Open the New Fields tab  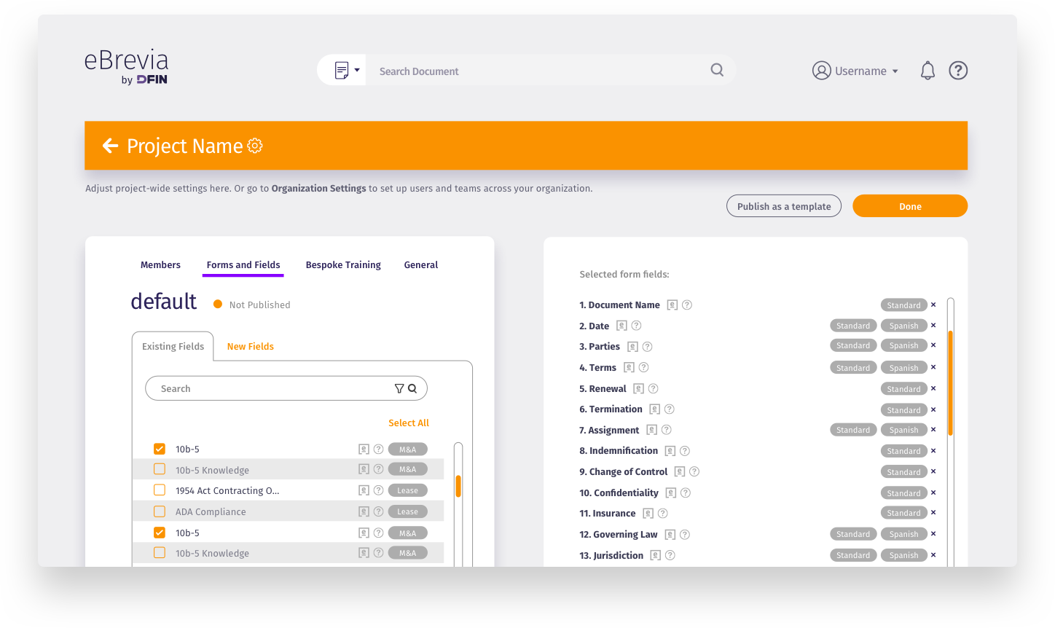point(250,346)
